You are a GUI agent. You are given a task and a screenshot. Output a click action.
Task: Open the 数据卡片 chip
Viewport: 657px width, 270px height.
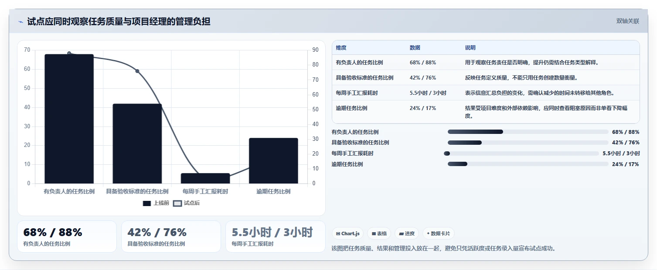coord(438,233)
